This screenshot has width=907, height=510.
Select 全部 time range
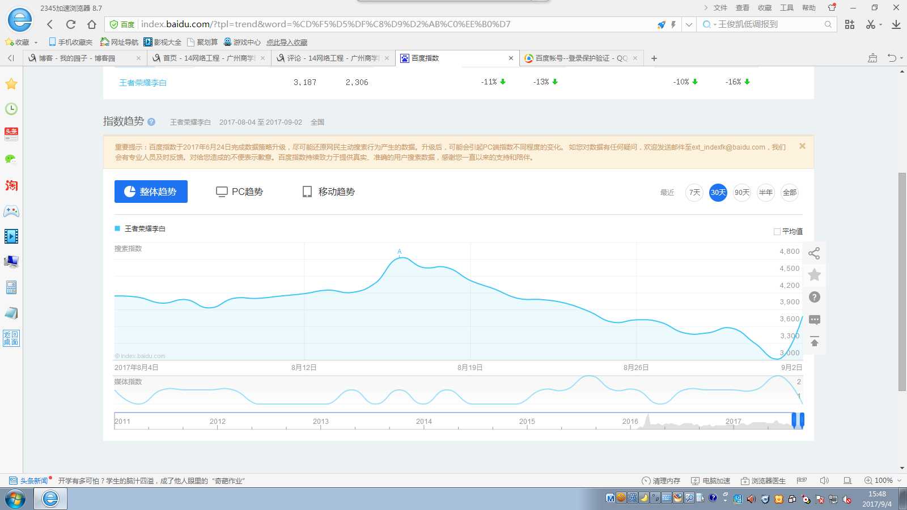790,193
